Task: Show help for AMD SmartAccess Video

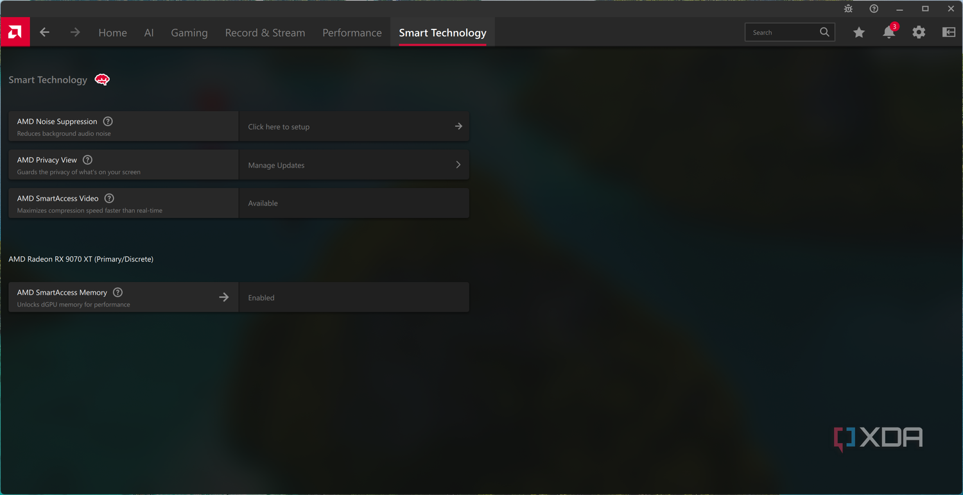Action: [x=109, y=198]
